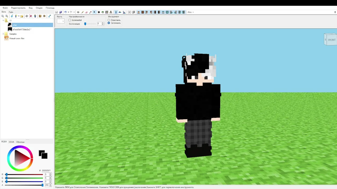
Task: Toggle head part visibility icon
Action: (x=138, y=12)
